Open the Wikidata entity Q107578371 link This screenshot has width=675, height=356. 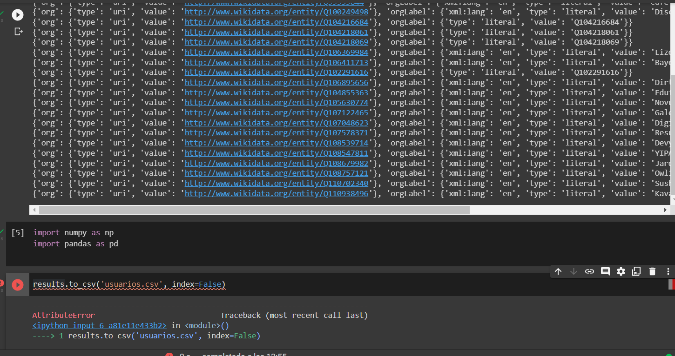(x=277, y=132)
